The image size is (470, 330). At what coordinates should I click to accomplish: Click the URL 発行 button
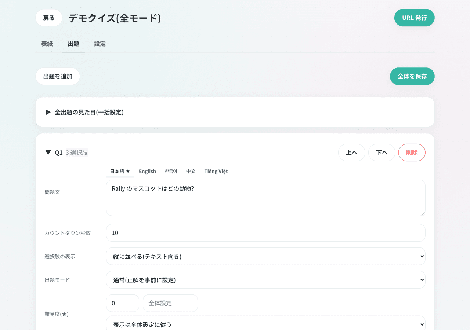click(414, 18)
